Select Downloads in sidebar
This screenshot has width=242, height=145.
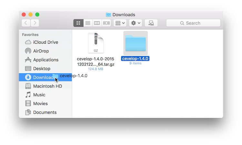(x=45, y=77)
